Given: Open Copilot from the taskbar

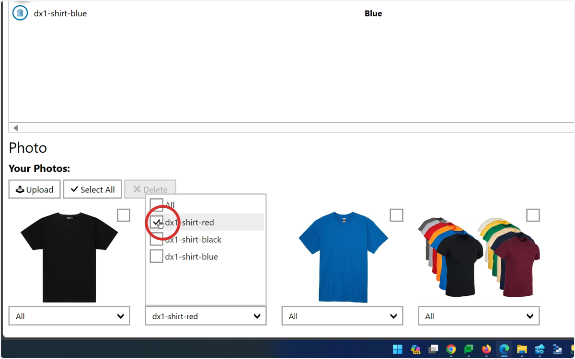Looking at the screenshot, I should (415, 349).
